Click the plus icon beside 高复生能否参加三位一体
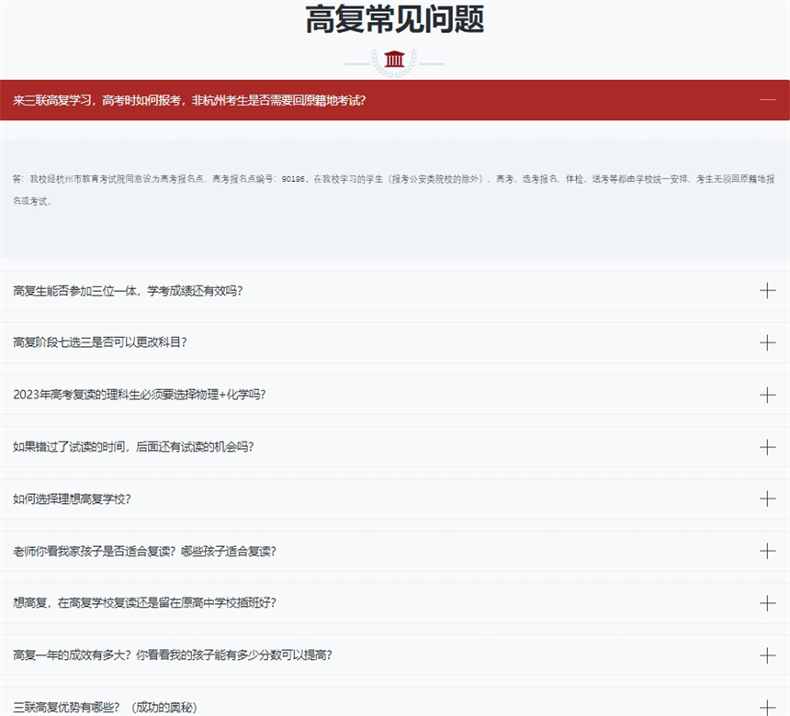 768,291
